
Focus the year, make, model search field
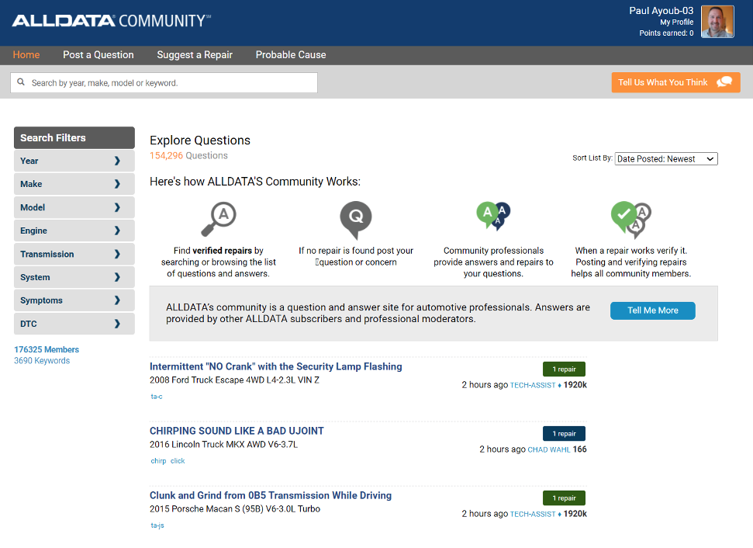coord(164,83)
